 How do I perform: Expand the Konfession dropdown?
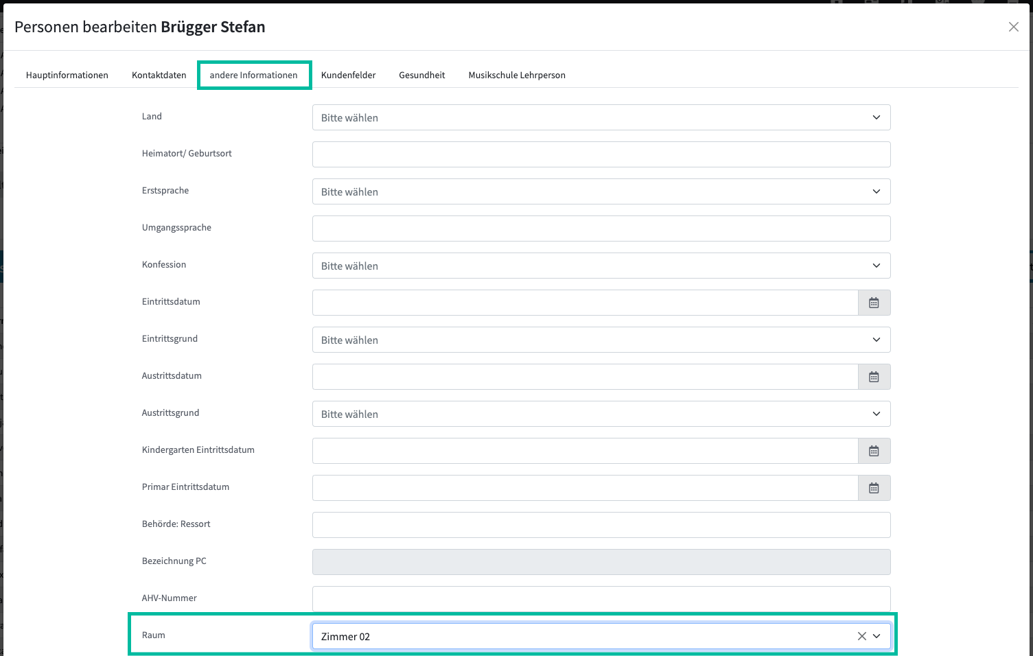(601, 266)
